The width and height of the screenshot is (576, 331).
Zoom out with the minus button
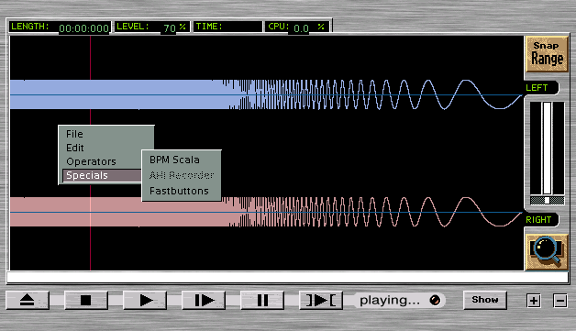pyautogui.click(x=559, y=301)
